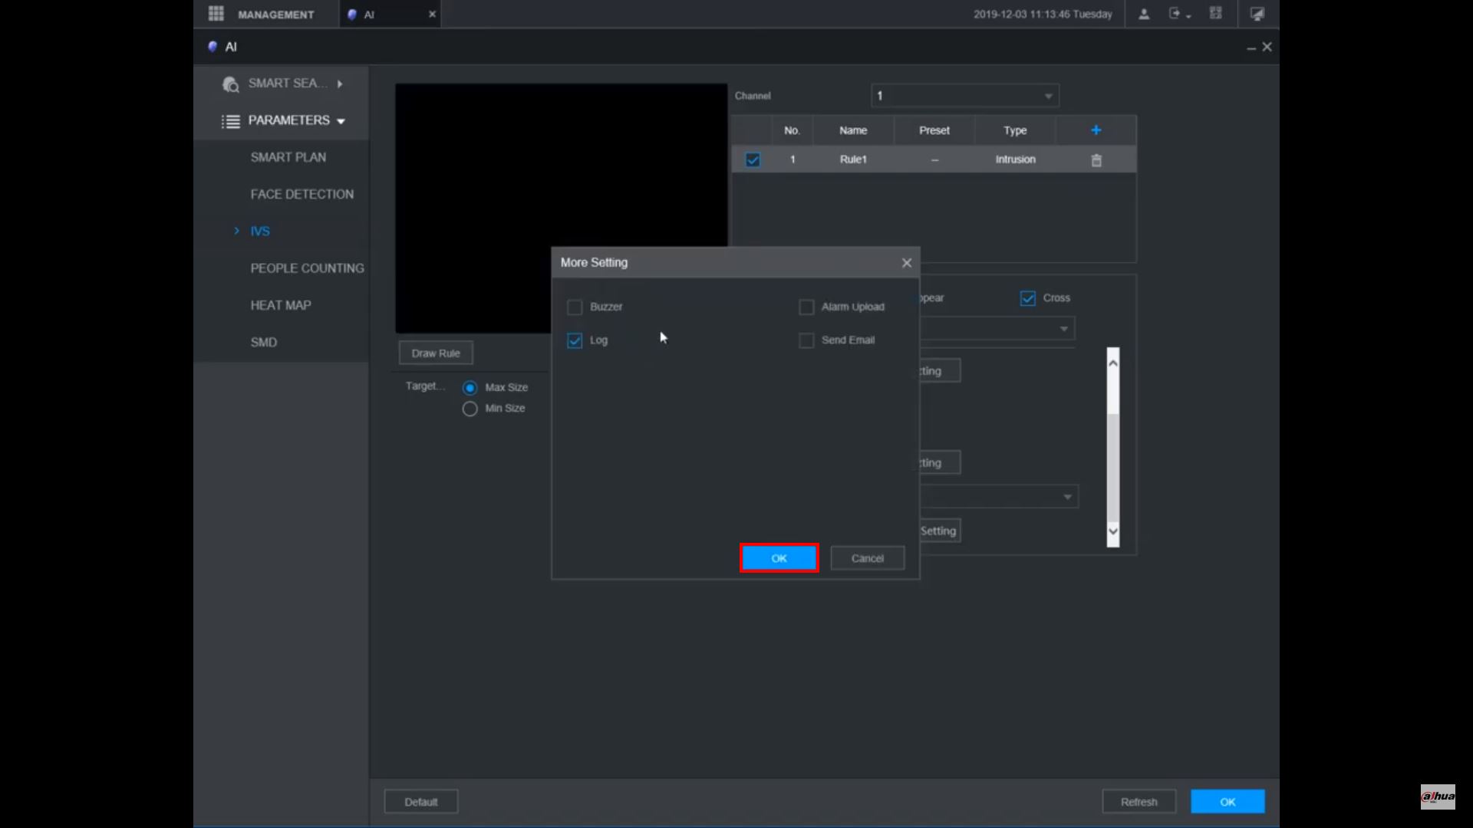Image resolution: width=1473 pixels, height=828 pixels.
Task: Click the monitor display icon in top bar
Action: coord(1257,14)
